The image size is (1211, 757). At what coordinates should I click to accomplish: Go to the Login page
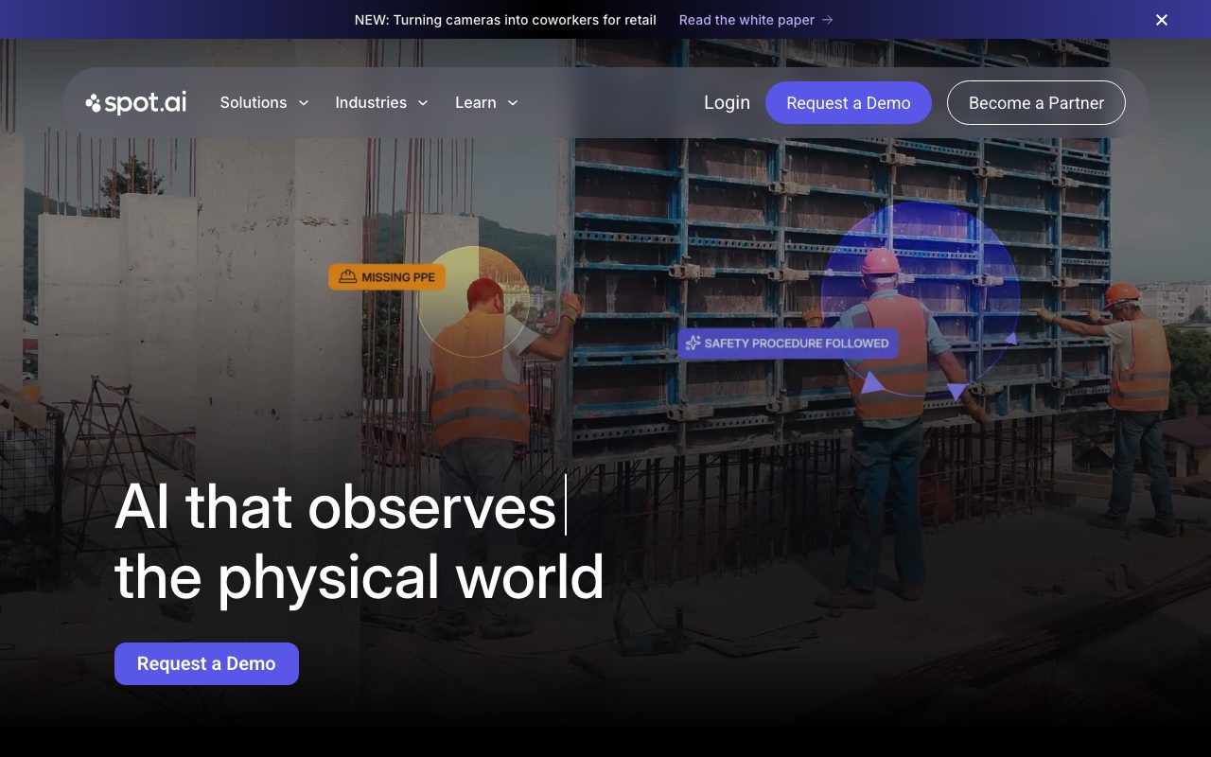coord(727,103)
